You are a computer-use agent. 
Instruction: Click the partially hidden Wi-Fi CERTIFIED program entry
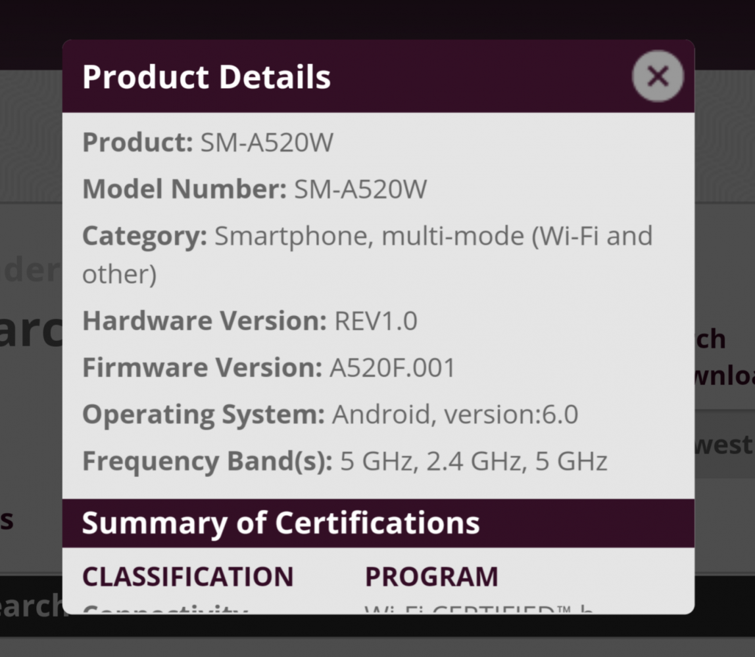click(479, 610)
